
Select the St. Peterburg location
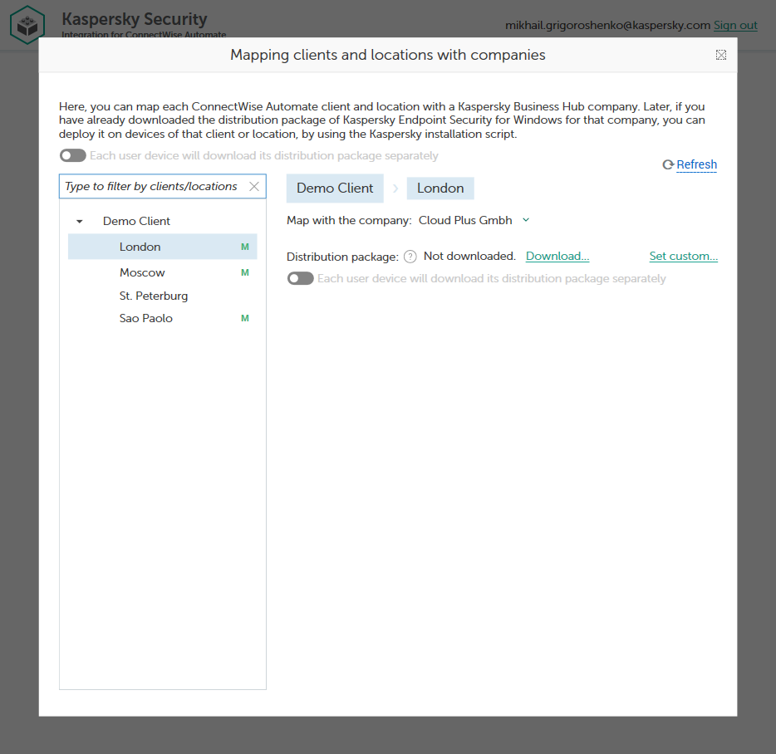pyautogui.click(x=154, y=296)
